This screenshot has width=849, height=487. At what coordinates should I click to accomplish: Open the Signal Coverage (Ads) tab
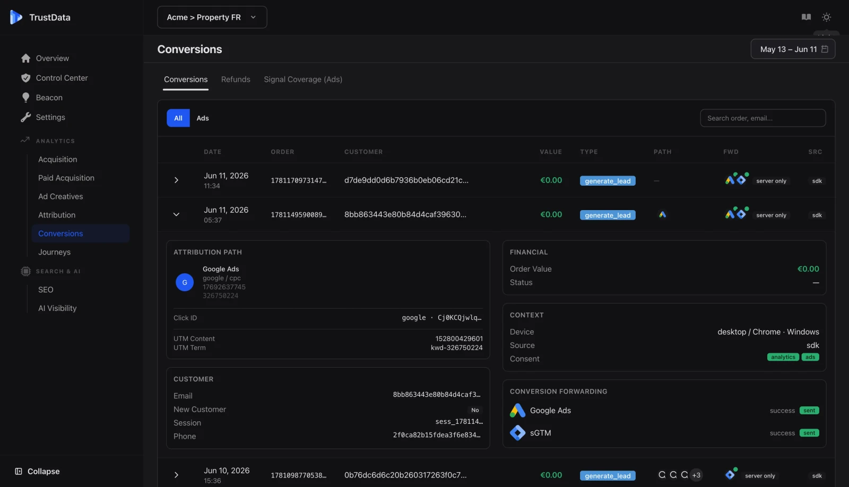(303, 80)
